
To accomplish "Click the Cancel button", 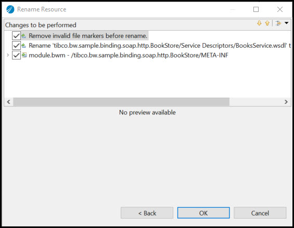I will [x=260, y=213].
